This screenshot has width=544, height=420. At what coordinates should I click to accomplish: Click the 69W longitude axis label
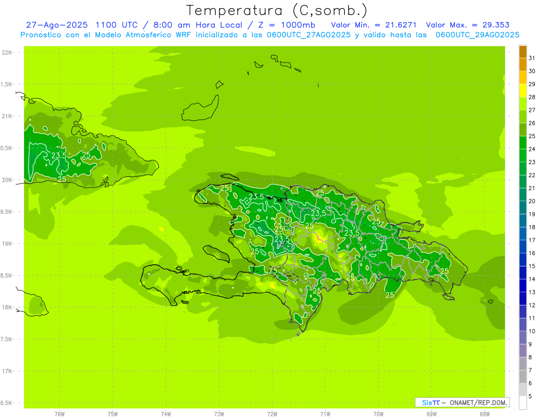click(431, 414)
